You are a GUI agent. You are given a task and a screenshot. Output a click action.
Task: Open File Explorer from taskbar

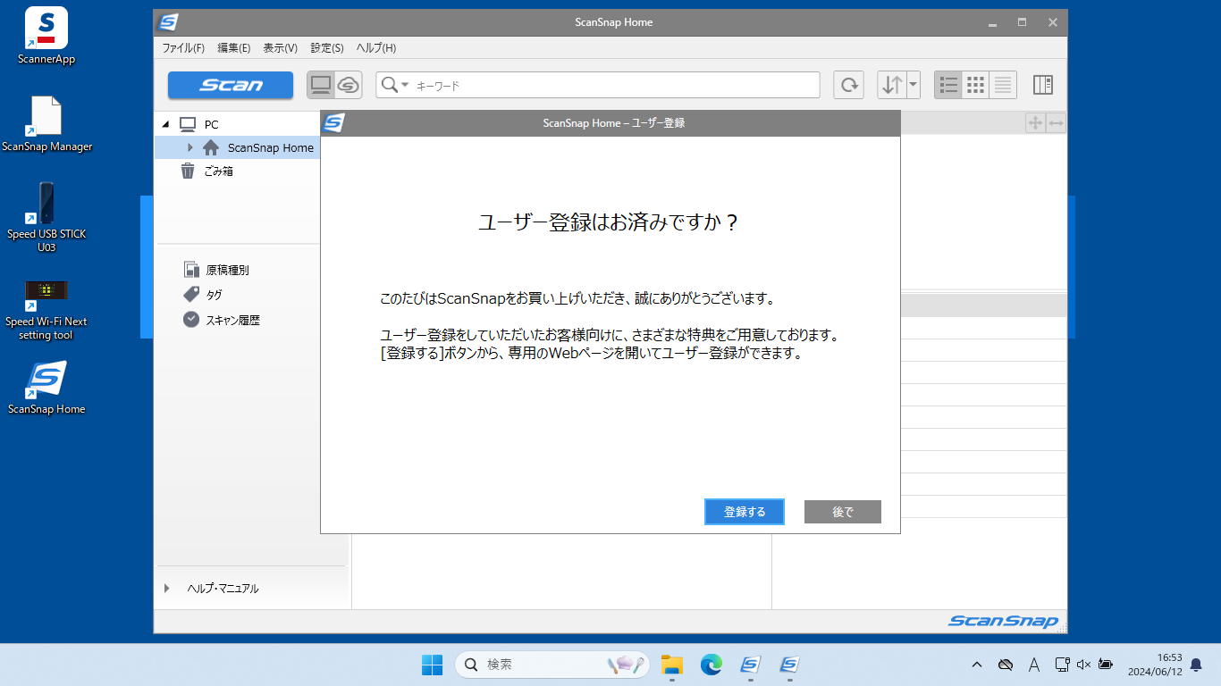point(672,665)
